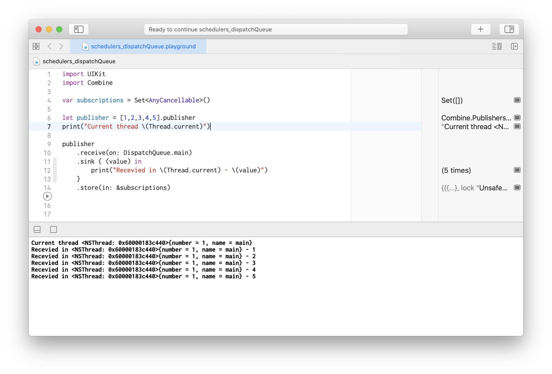
Task: Click line number 7 in the gutter
Action: coord(49,127)
